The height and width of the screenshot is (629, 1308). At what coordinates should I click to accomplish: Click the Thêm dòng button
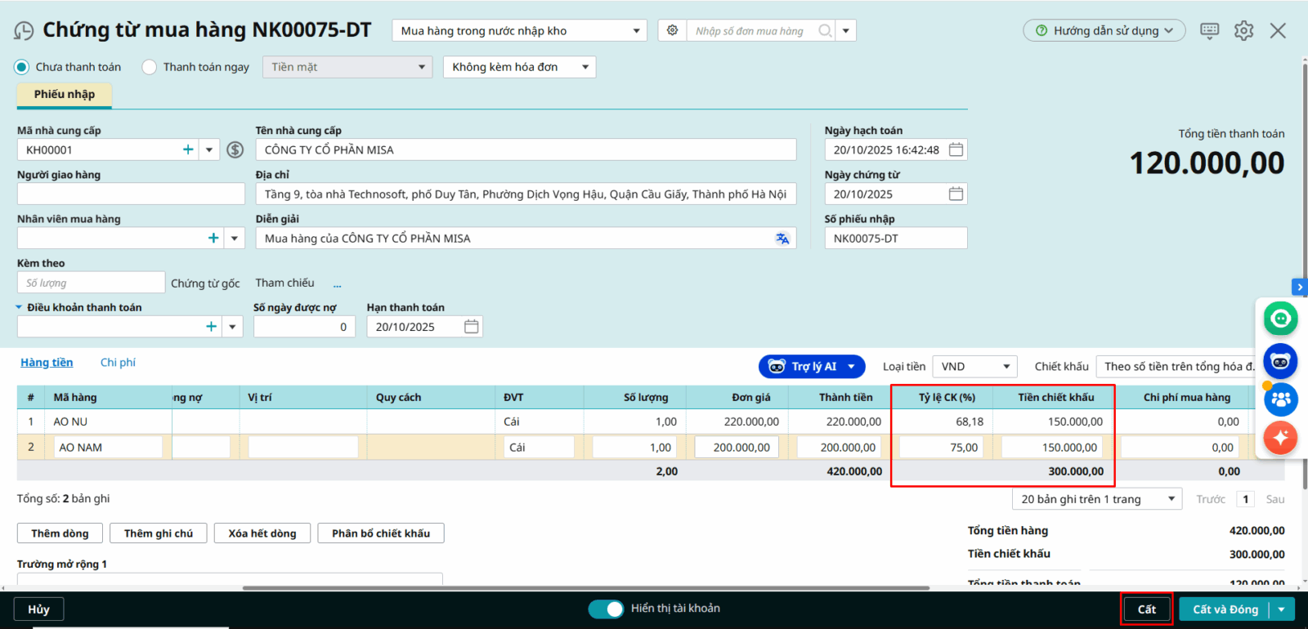click(60, 533)
